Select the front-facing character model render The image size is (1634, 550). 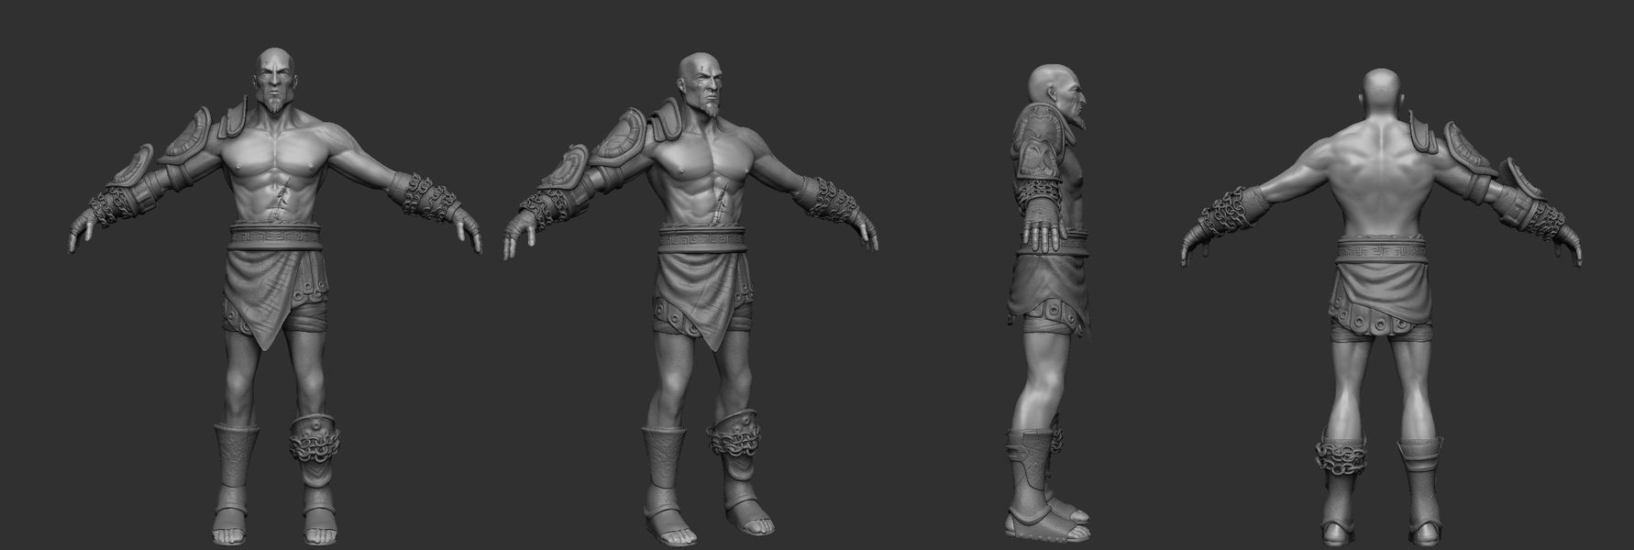tap(273, 296)
